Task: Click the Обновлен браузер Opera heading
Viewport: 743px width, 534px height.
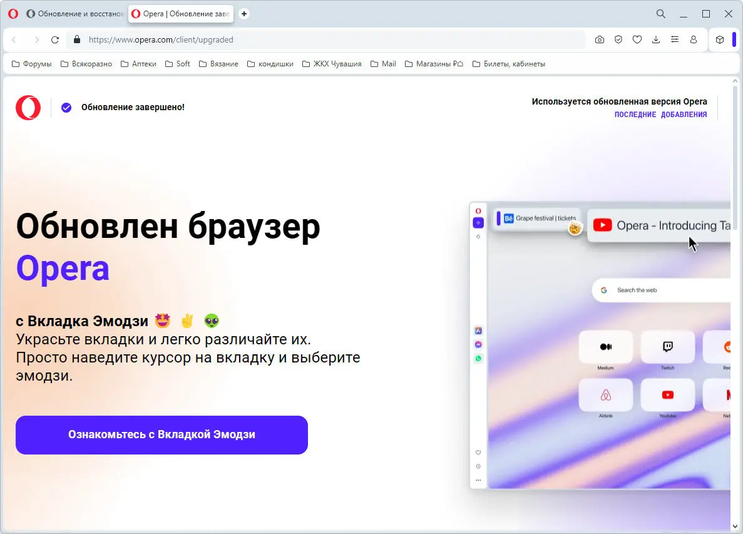Action: coord(168,247)
